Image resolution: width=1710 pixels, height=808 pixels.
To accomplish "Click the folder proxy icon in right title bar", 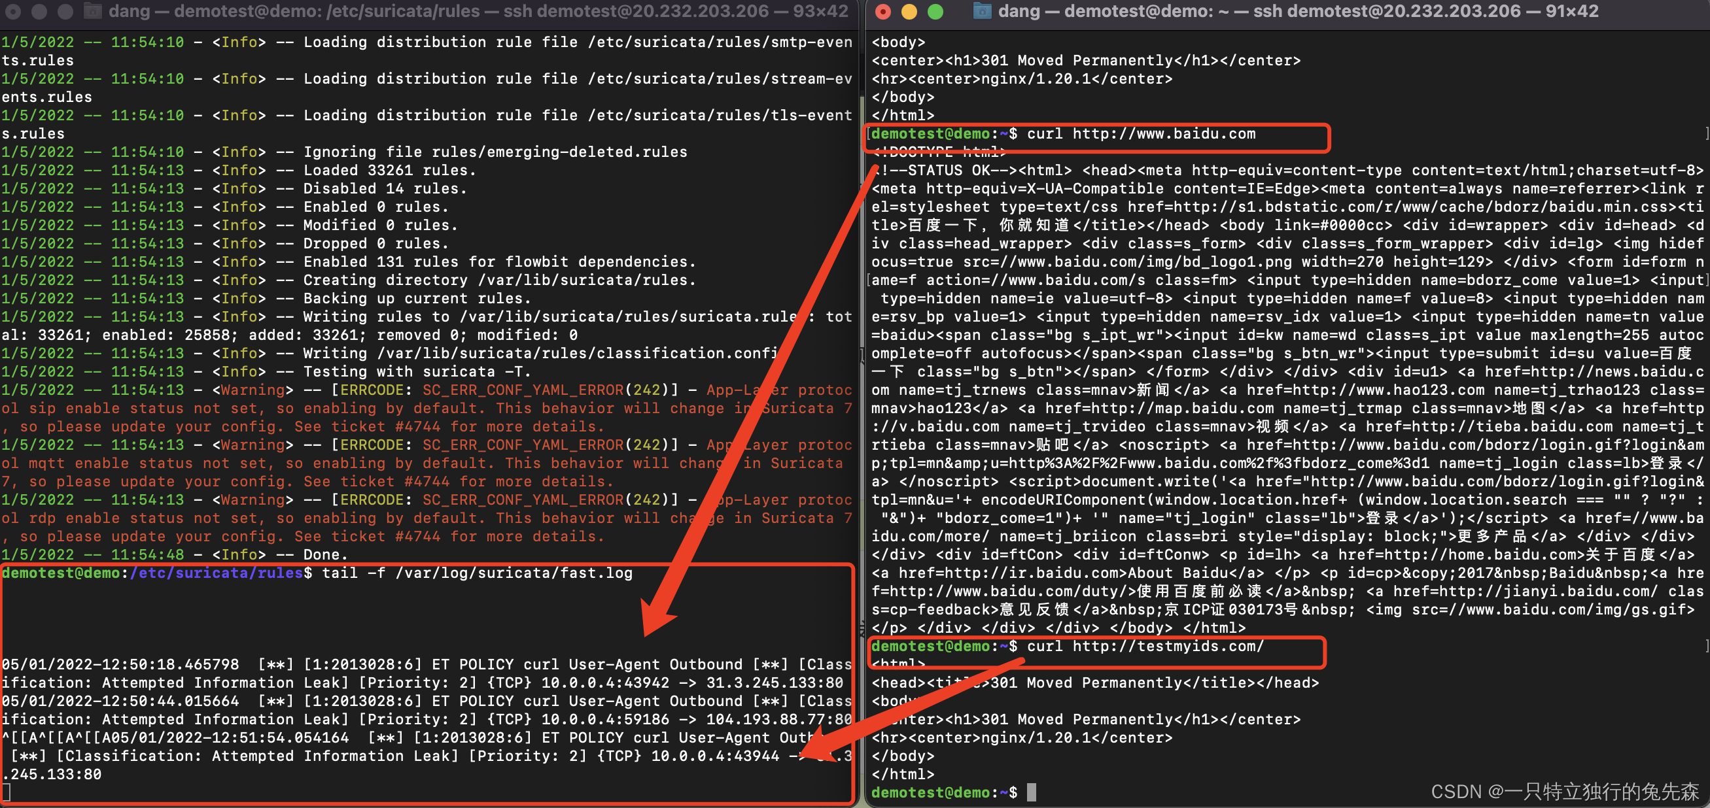I will coord(982,11).
